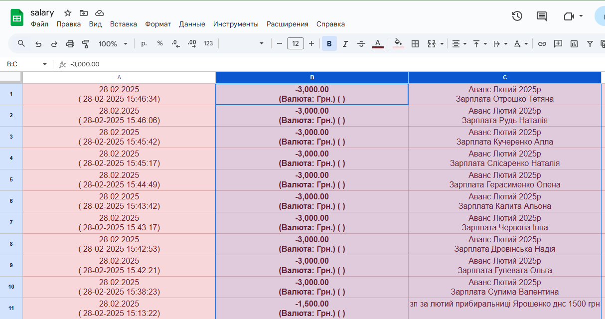Toggle strikethrough formatting

point(361,44)
